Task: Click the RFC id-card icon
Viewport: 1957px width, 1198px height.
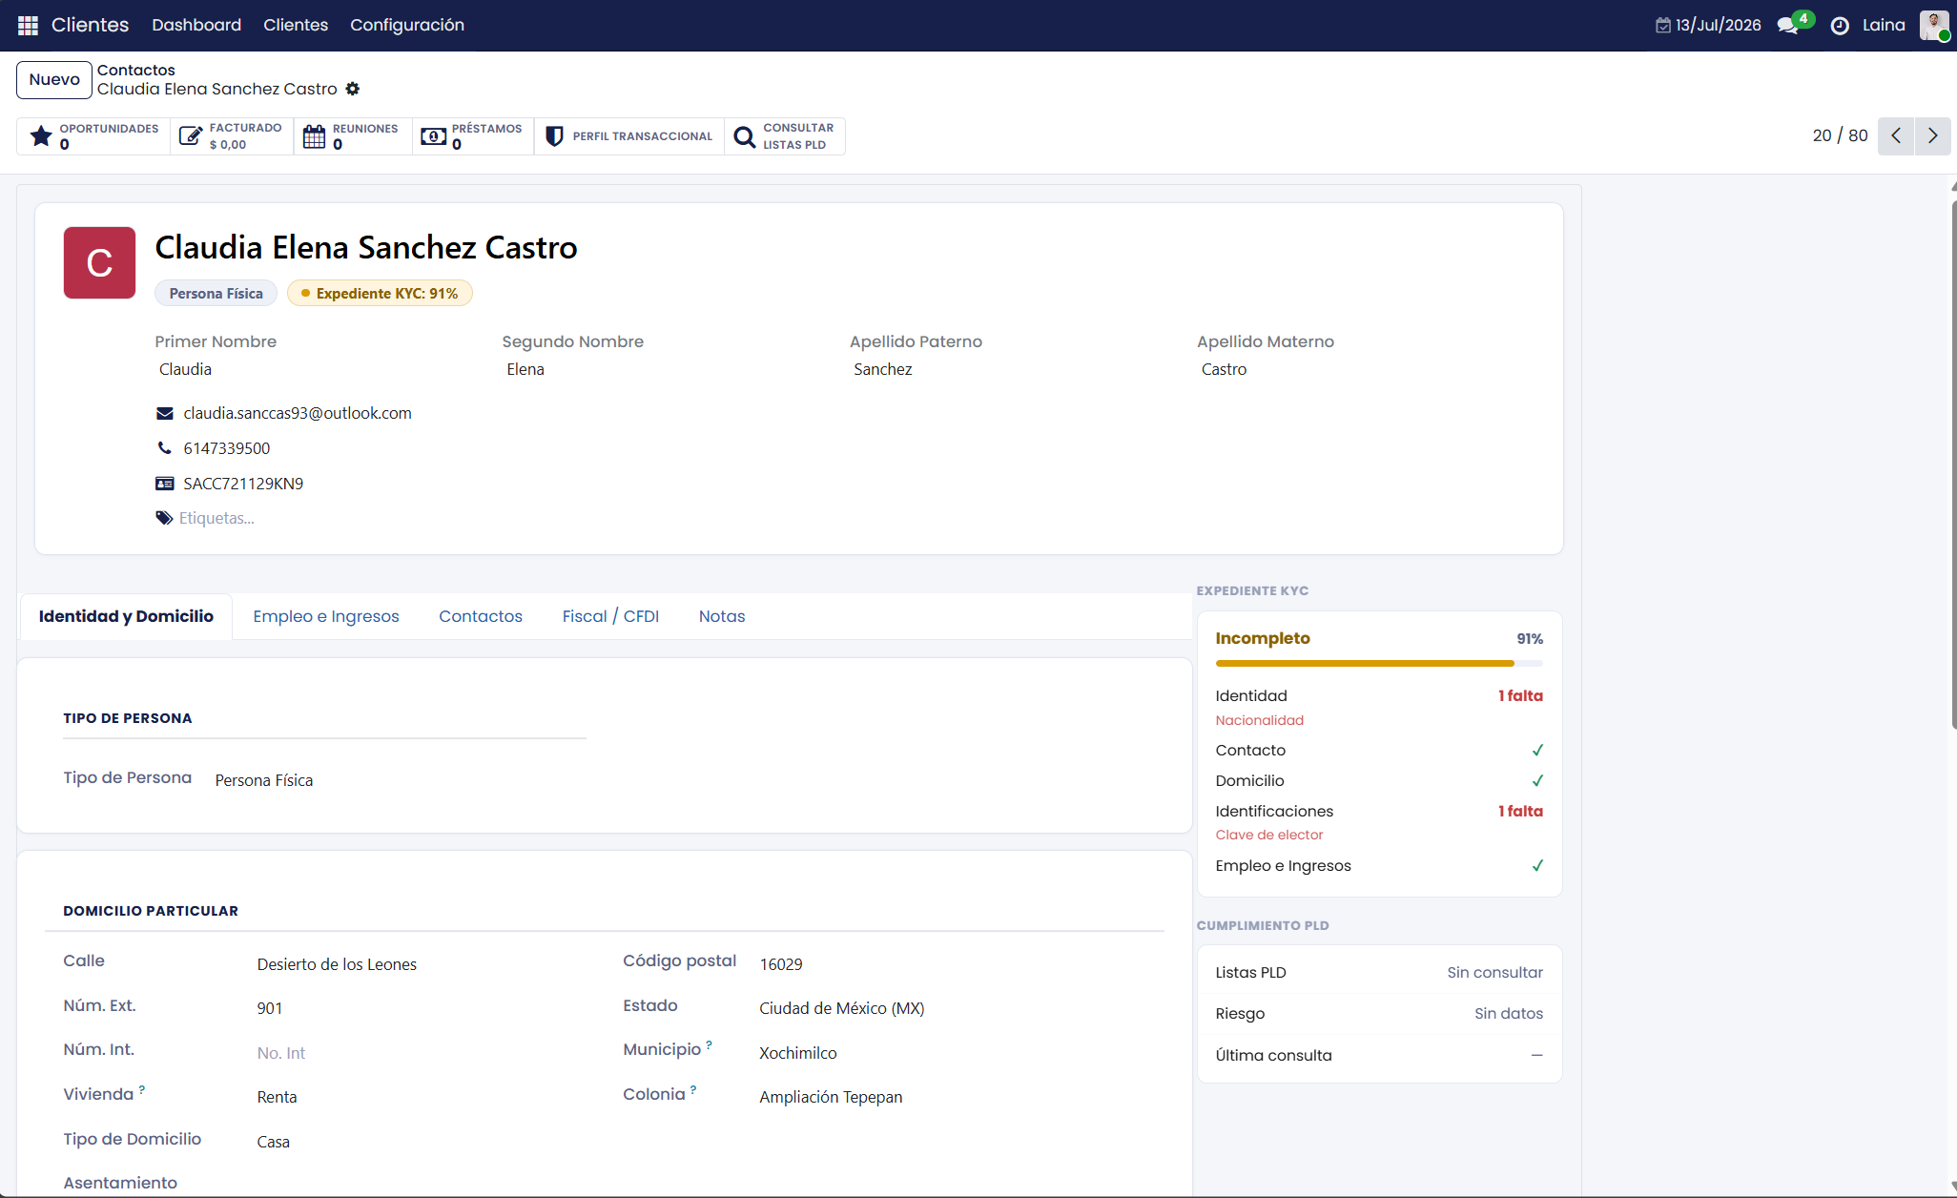Action: coord(165,484)
